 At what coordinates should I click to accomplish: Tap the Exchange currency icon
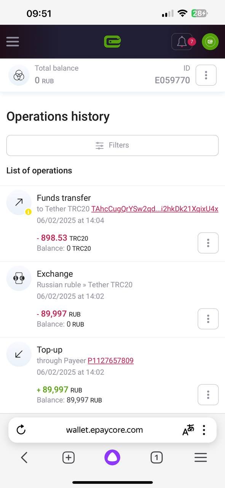pos(19,278)
